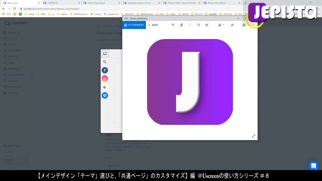The width and height of the screenshot is (322, 181).
Task: Click the すべての写真を見る button
Action: tap(134, 25)
